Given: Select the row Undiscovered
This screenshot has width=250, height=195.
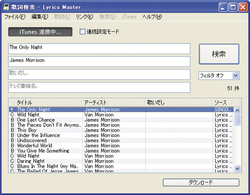Looking at the screenshot, I should (x=121, y=140).
